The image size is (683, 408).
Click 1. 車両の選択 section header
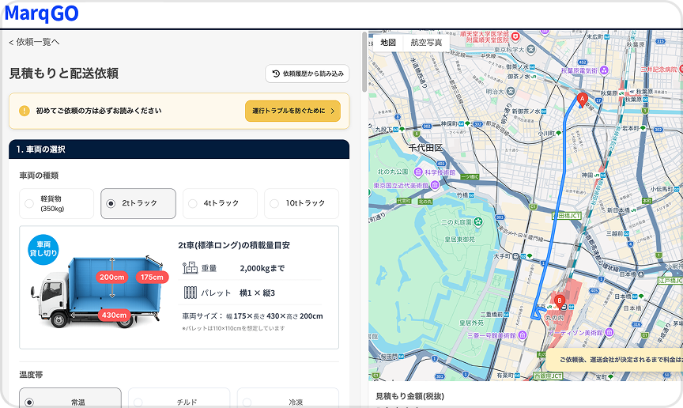pyautogui.click(x=179, y=149)
